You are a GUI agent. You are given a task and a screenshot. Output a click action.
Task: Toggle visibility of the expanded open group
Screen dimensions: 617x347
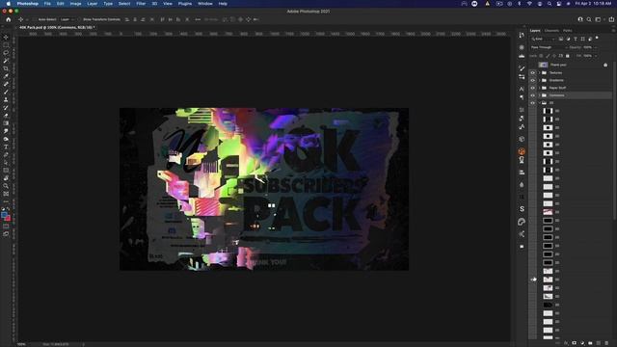(x=532, y=103)
